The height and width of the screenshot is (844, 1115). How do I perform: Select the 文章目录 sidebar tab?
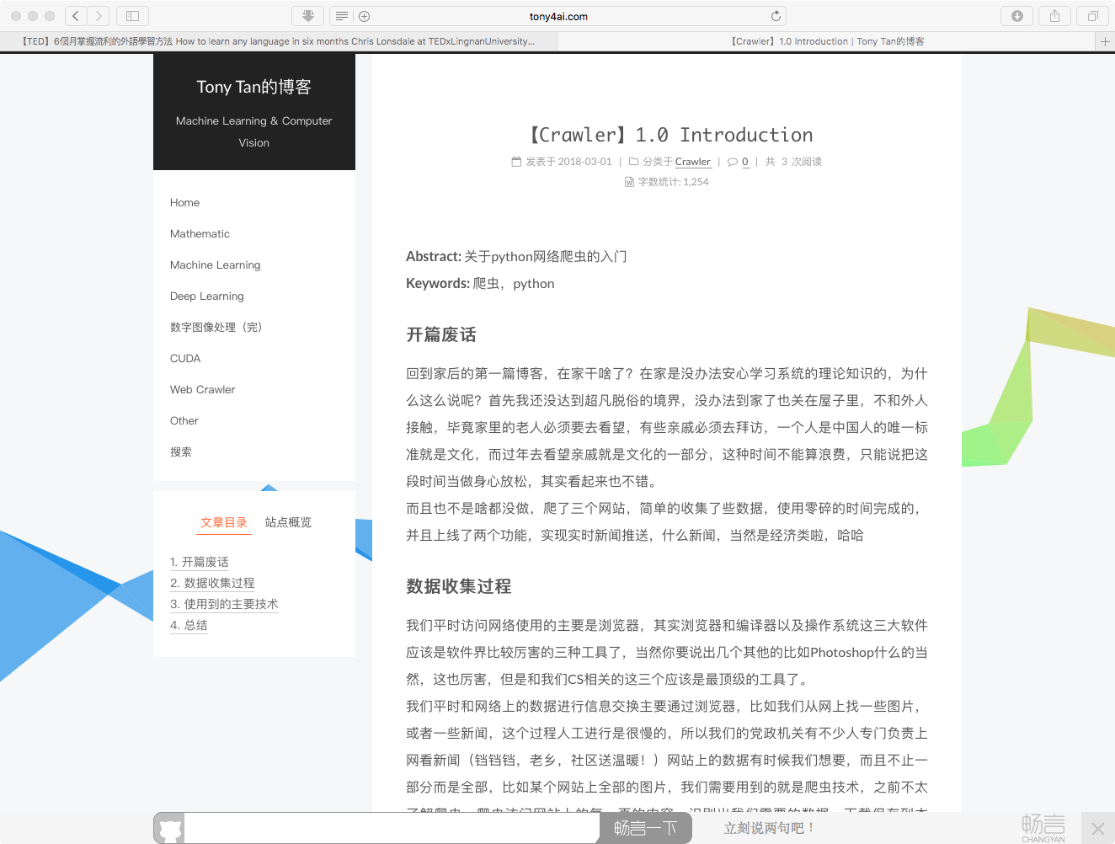pos(224,522)
